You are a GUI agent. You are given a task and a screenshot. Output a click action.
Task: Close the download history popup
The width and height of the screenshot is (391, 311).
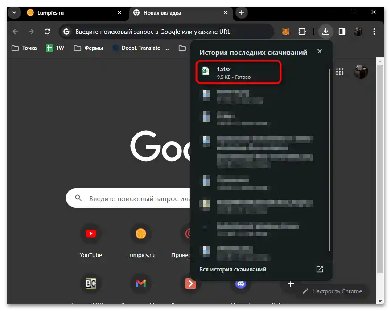[319, 51]
